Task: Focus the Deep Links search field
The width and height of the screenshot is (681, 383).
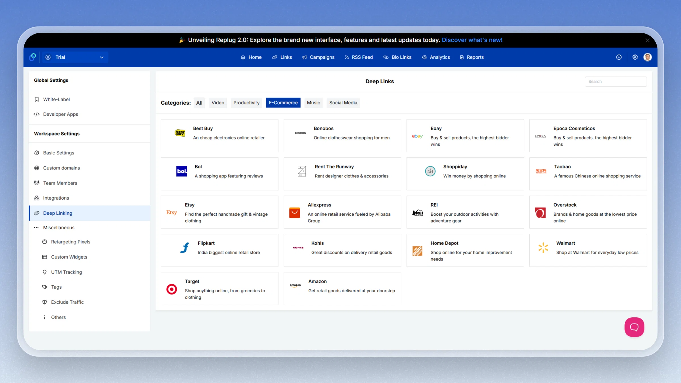Action: pyautogui.click(x=616, y=82)
